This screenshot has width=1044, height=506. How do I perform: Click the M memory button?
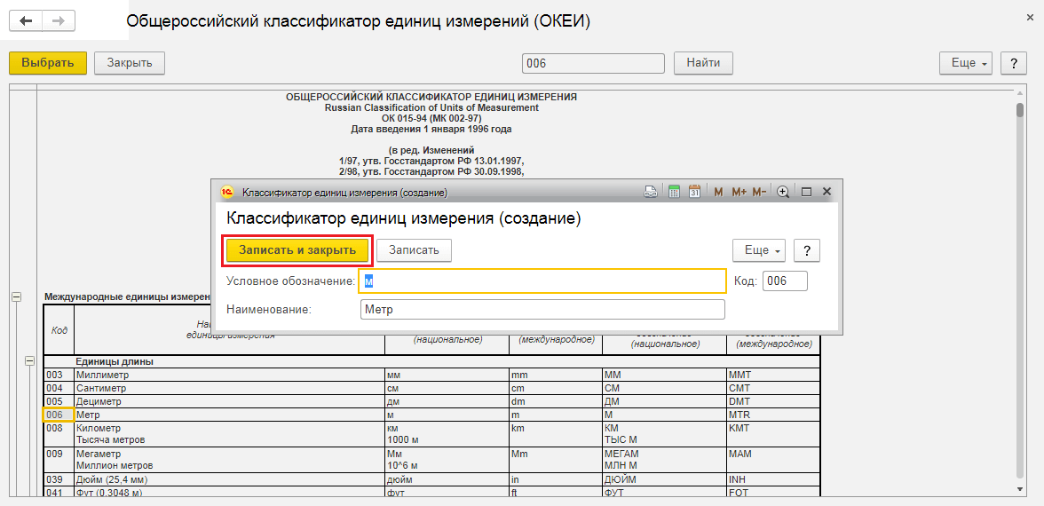[x=718, y=192]
